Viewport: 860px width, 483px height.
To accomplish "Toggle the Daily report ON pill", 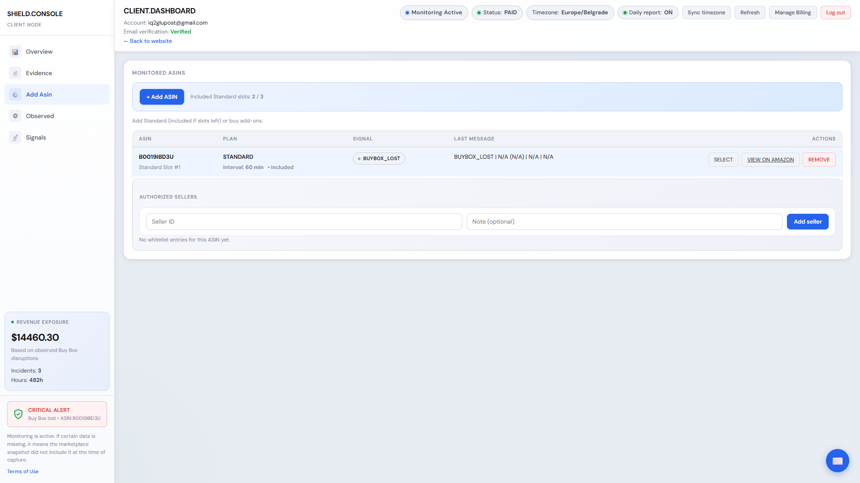I will point(648,13).
